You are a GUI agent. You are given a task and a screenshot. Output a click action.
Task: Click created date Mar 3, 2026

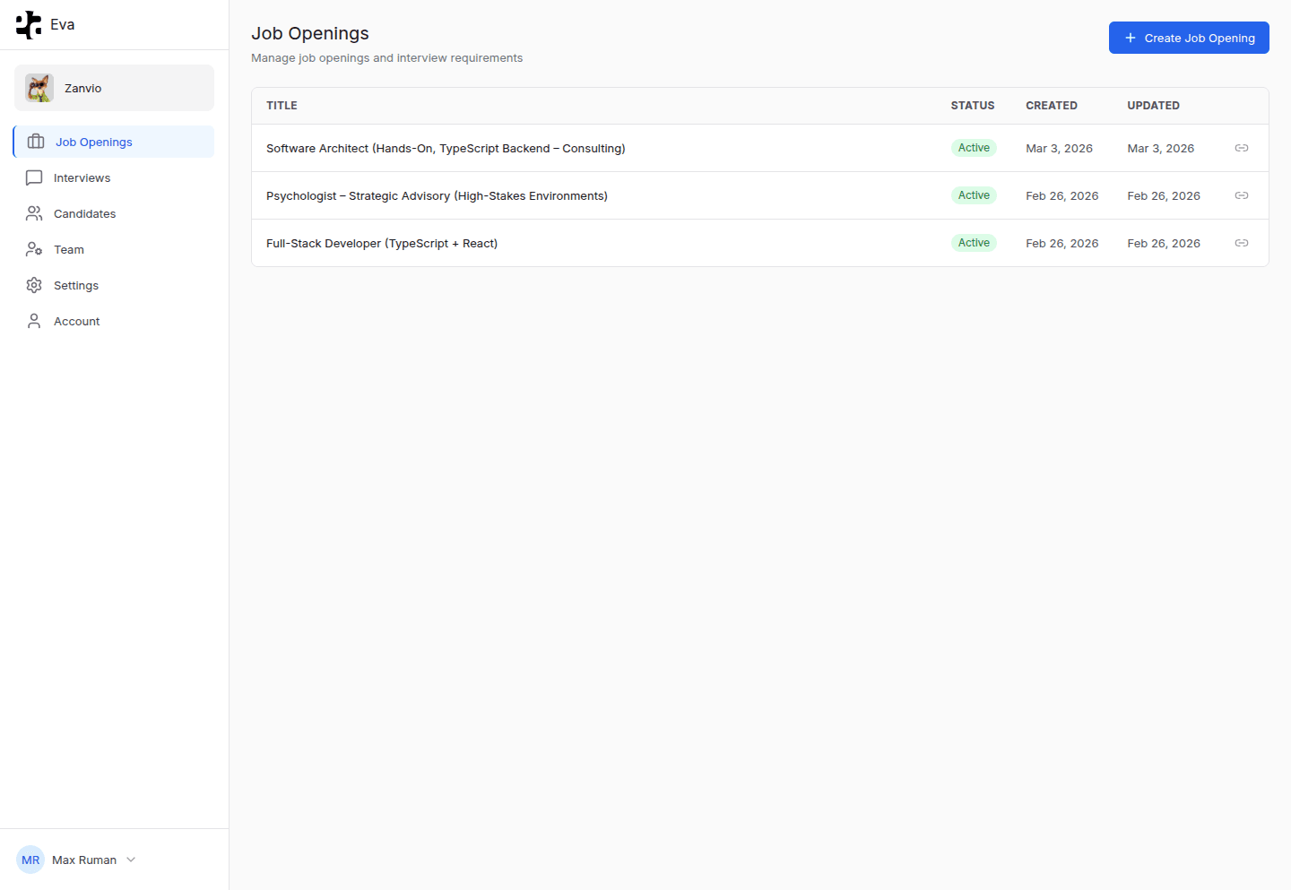(1059, 148)
